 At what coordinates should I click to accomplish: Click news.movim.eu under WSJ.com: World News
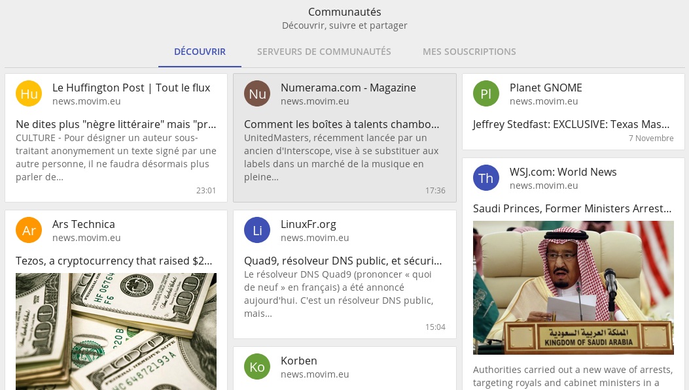coord(544,186)
